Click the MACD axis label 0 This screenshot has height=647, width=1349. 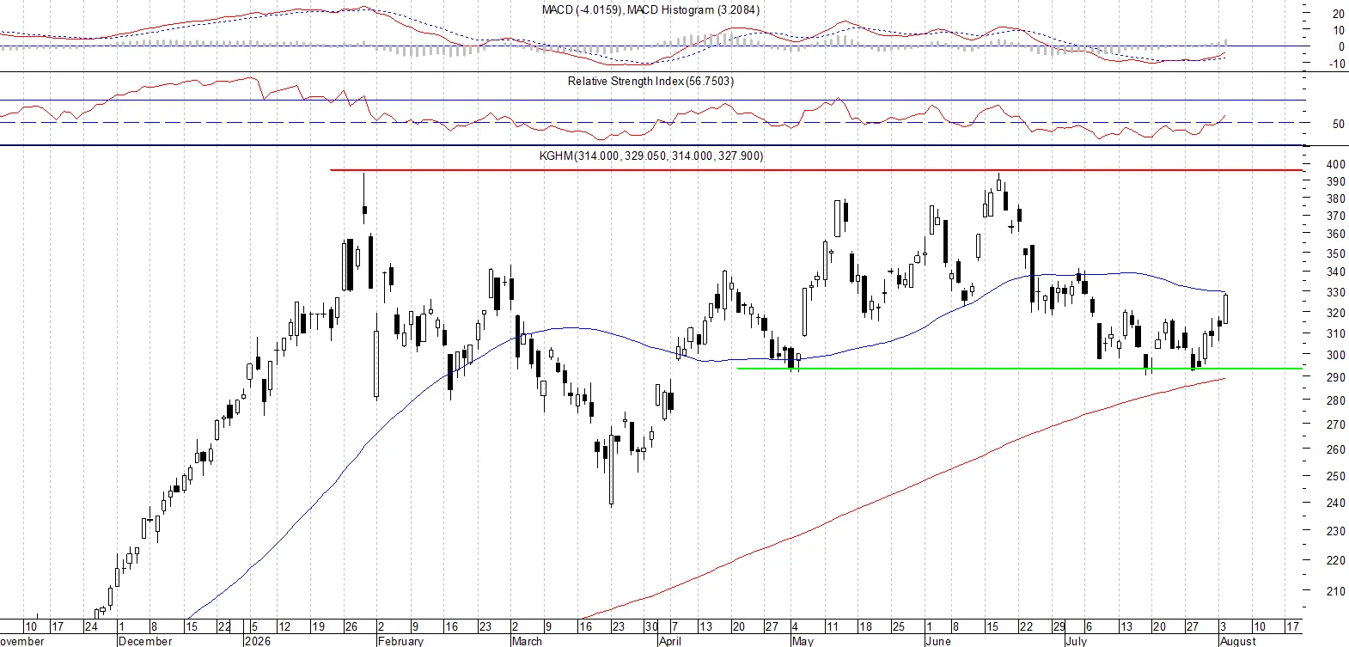pos(1341,47)
